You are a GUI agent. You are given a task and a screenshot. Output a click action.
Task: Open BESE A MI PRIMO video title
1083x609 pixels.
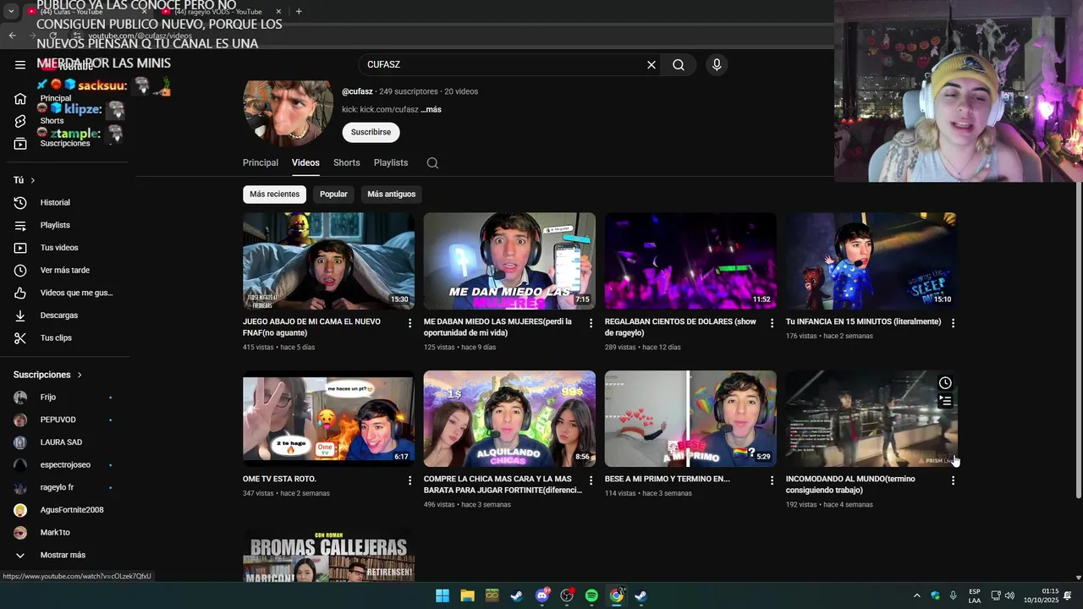pos(667,479)
